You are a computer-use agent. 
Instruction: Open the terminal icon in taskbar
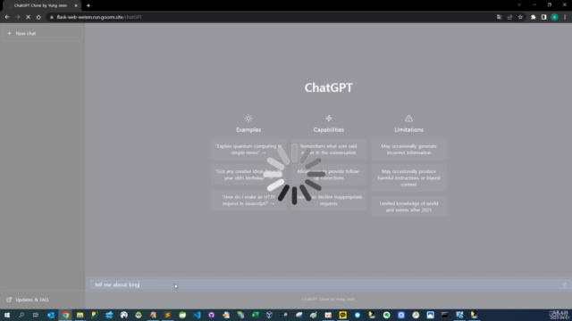(445, 315)
